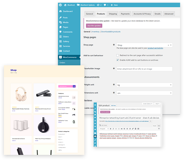Enable redirect to cart page after addition
The width and height of the screenshot is (184, 160).
click(x=117, y=55)
